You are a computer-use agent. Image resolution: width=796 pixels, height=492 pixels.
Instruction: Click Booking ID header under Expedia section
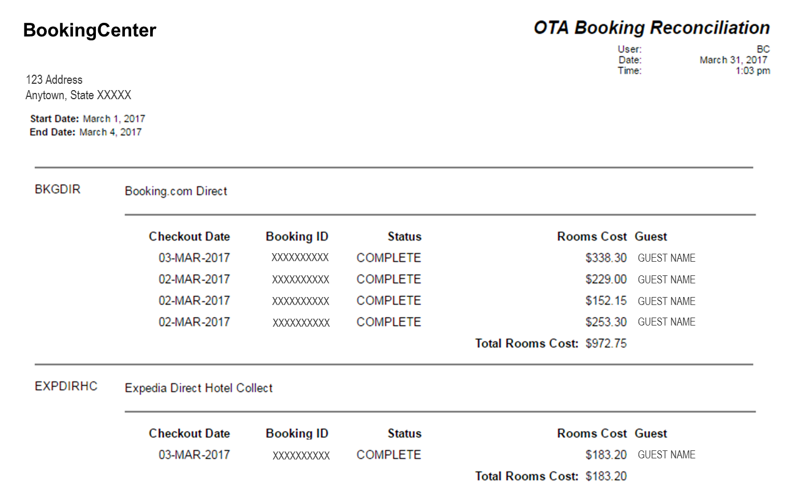coord(297,433)
